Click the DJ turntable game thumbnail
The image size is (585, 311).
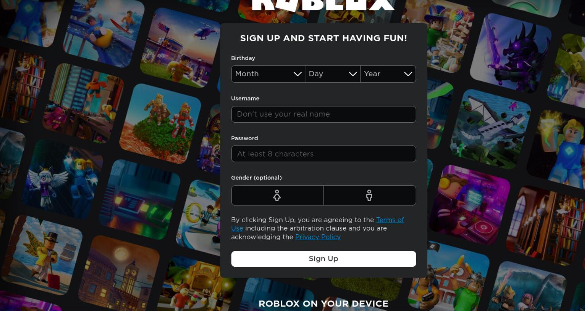(469, 205)
